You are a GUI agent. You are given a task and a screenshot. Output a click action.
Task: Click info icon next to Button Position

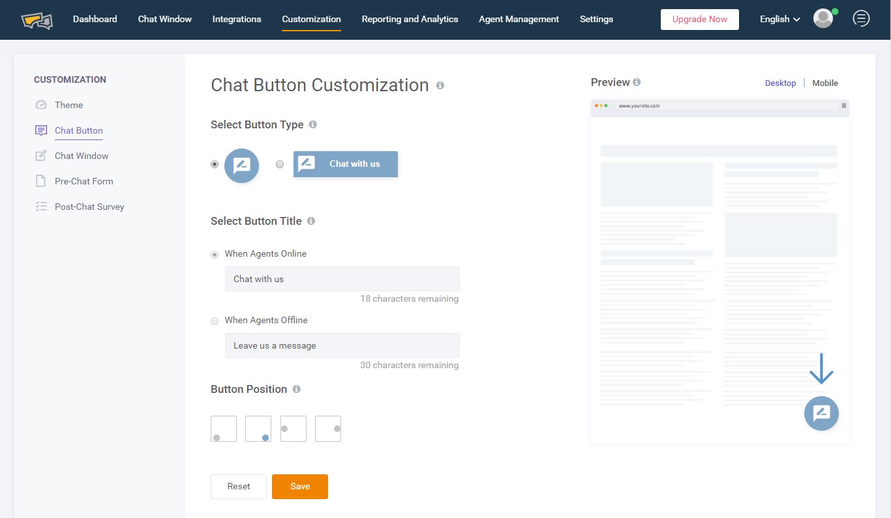[x=296, y=389]
